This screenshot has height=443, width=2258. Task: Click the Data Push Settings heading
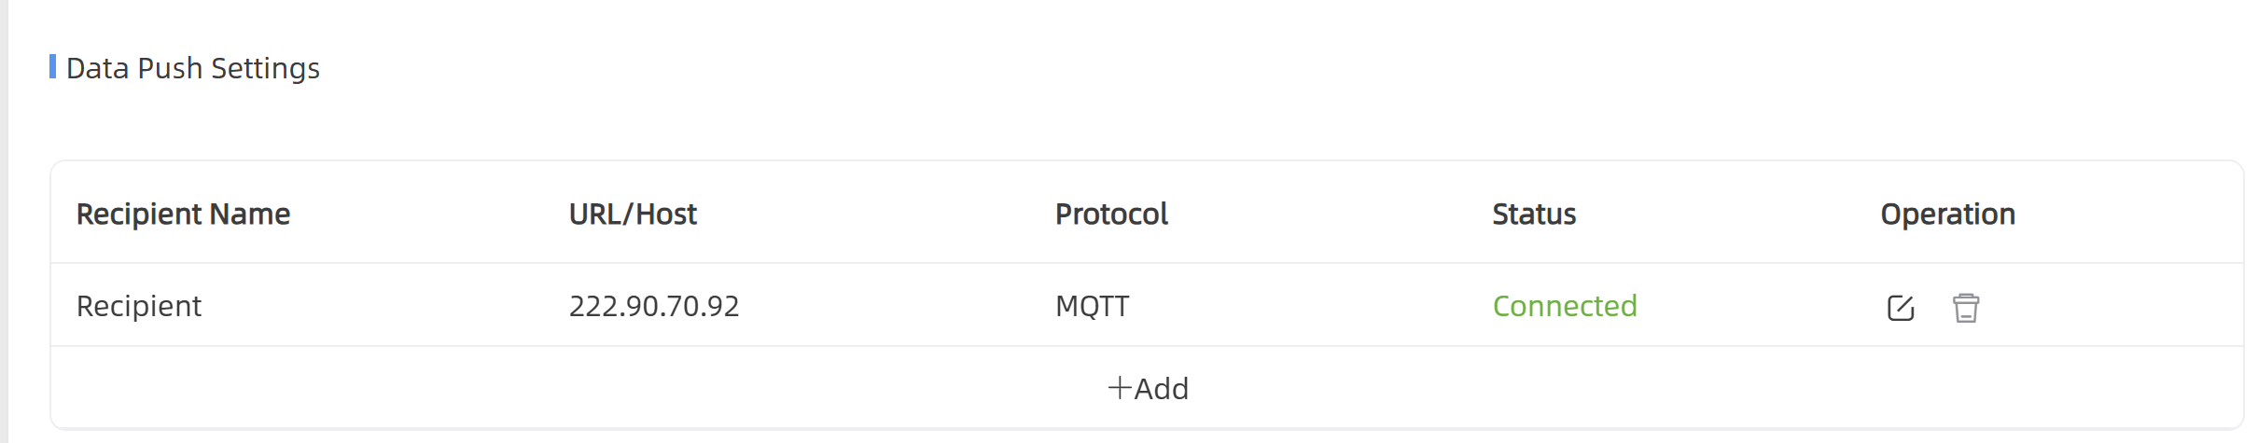pos(193,68)
